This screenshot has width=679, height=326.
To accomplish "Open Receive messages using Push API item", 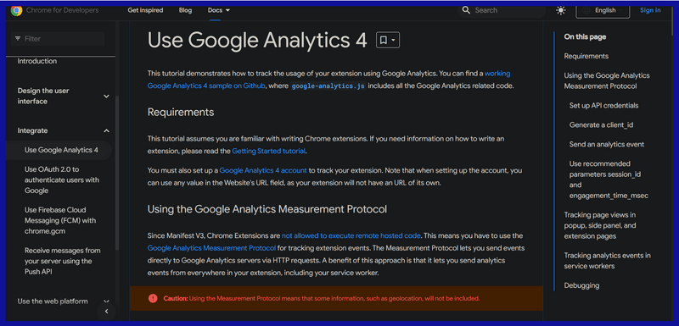I will coord(62,262).
